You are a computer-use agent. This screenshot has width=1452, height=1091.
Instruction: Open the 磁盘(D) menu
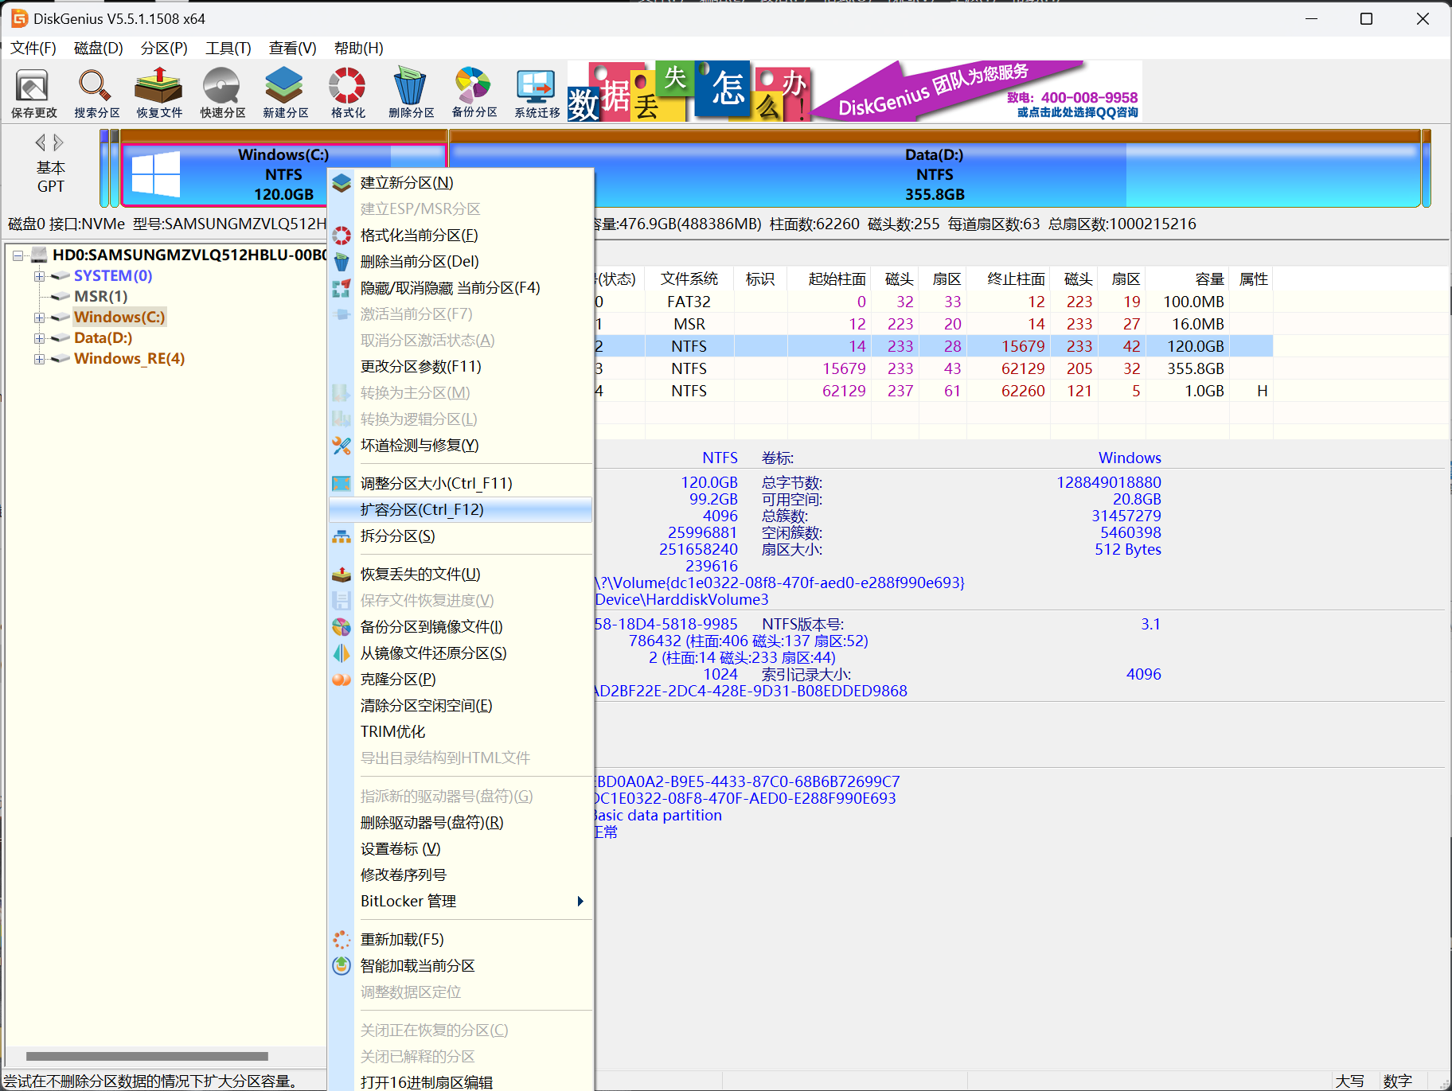point(99,49)
